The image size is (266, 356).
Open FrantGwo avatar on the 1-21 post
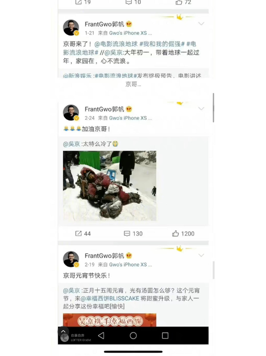tap(71, 28)
